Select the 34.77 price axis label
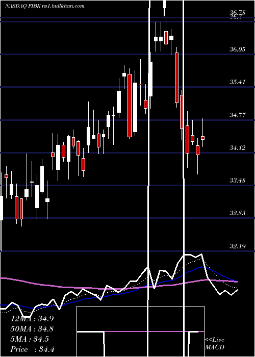Image resolution: width=255 pixels, height=357 pixels. tap(238, 115)
